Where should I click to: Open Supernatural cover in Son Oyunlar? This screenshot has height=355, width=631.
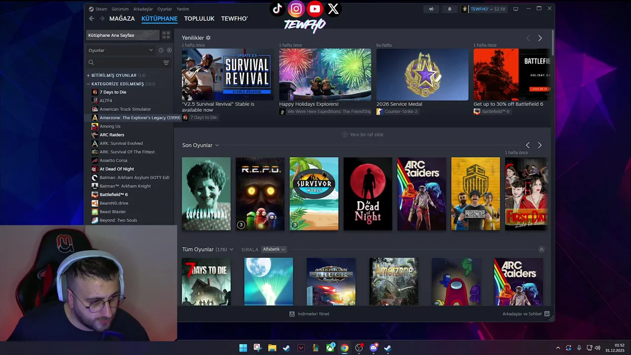[x=206, y=194]
